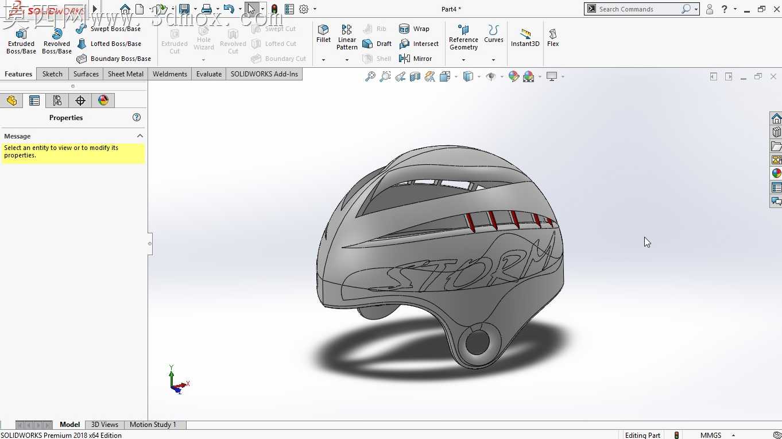Select Previous View icon
The width and height of the screenshot is (782, 439).
[x=400, y=76]
